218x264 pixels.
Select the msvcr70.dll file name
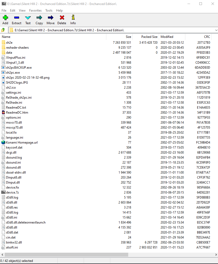point(14,123)
